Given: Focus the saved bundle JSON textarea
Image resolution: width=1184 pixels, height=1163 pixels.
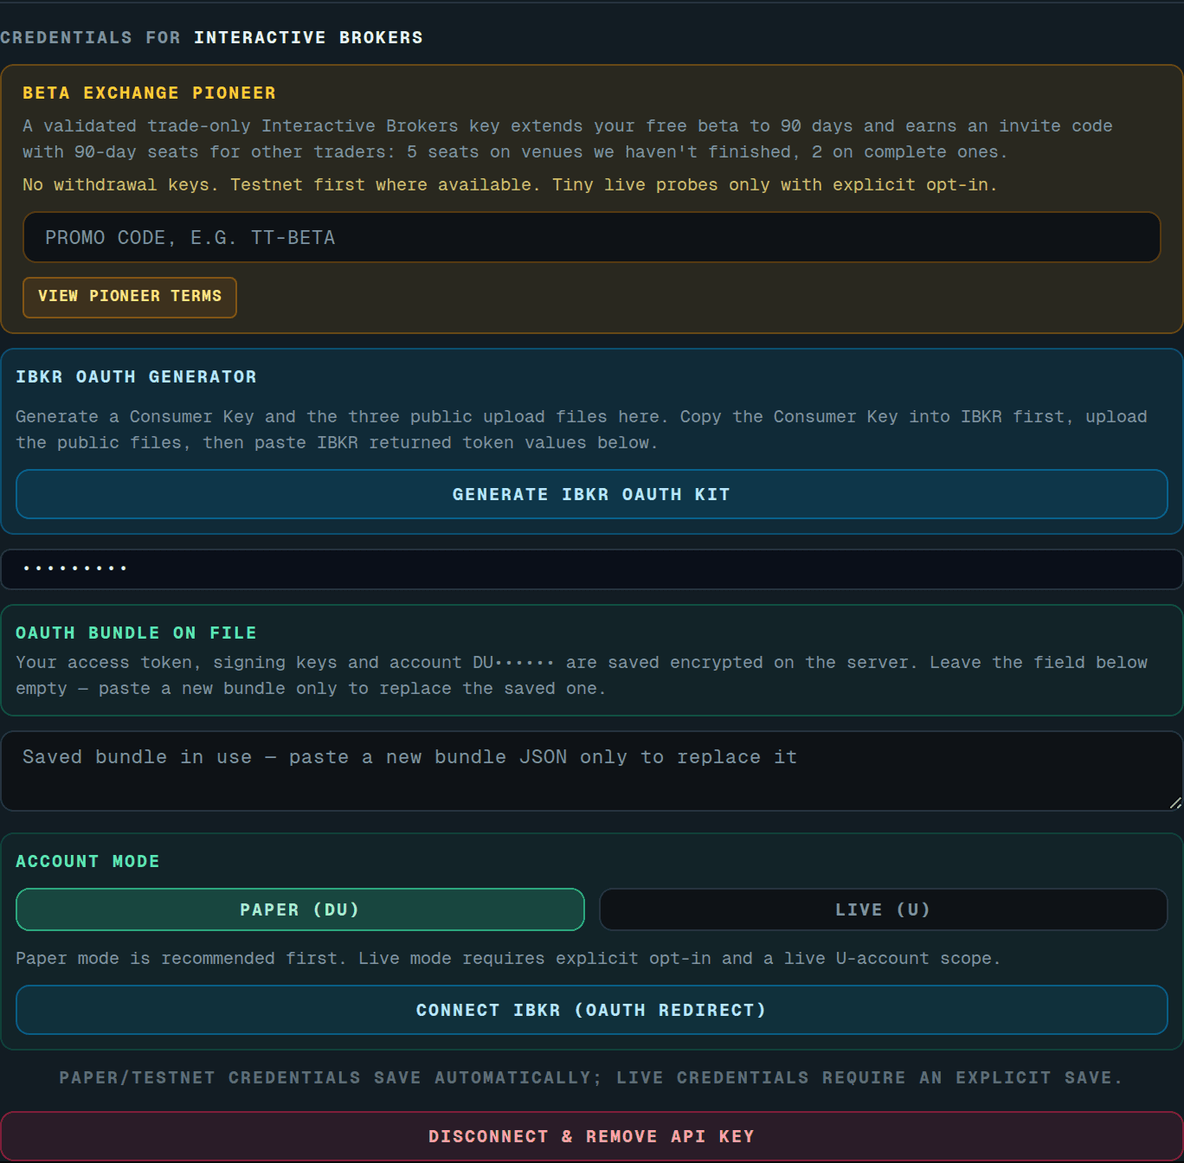Looking at the screenshot, I should 591,771.
